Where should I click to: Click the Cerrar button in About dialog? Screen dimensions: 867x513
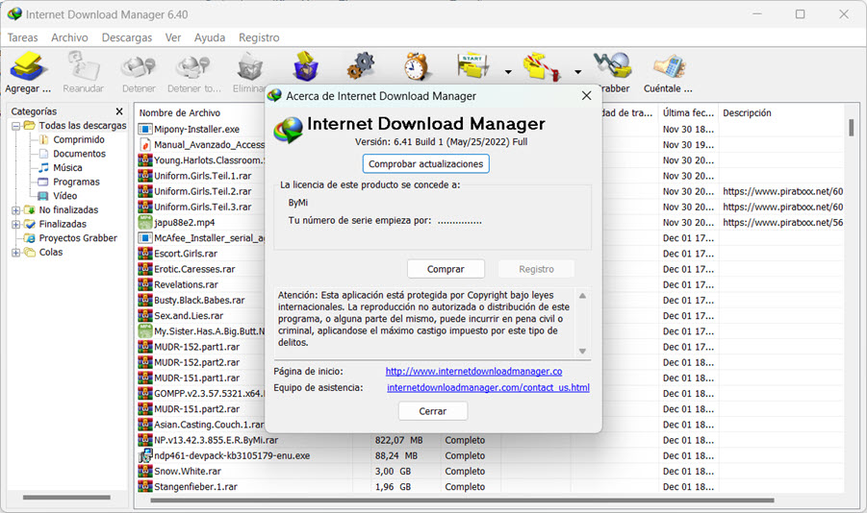(x=432, y=411)
